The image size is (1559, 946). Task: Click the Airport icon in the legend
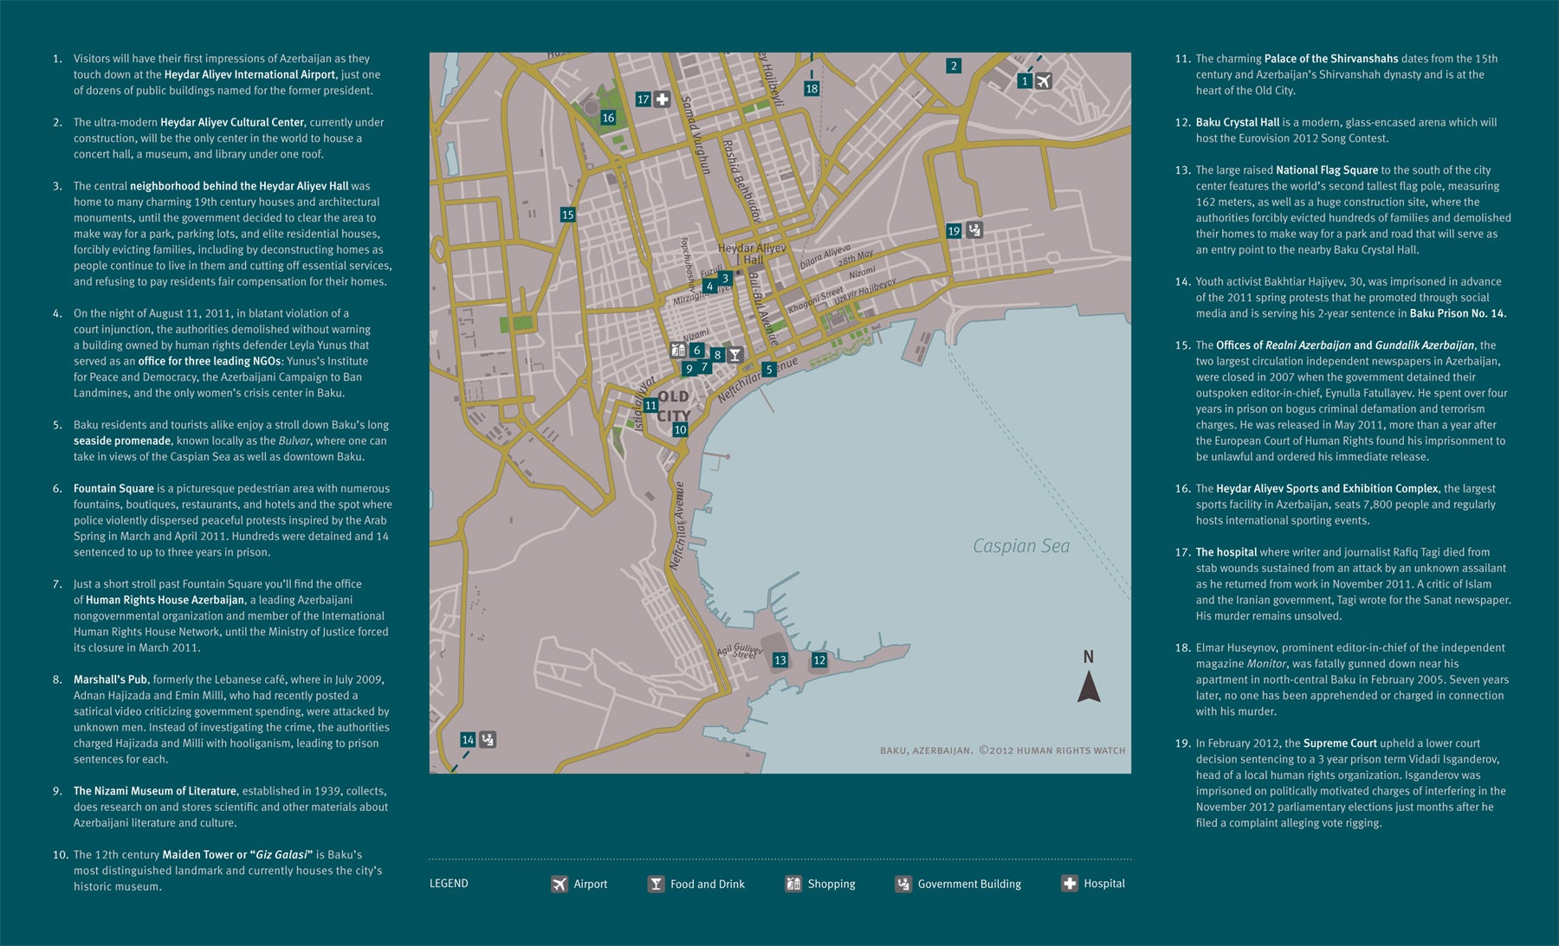(x=560, y=884)
